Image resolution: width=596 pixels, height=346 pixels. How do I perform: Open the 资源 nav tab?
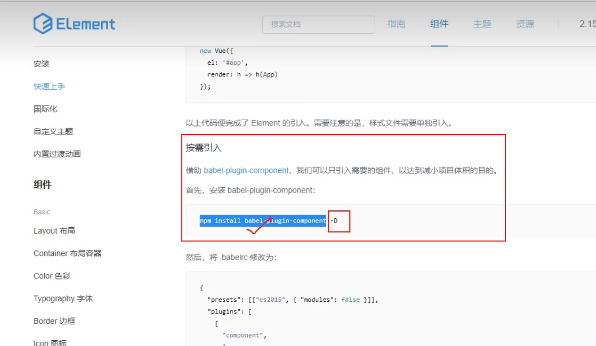coord(525,24)
